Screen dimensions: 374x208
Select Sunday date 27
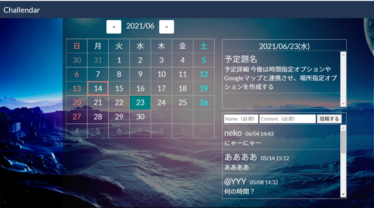(76, 117)
